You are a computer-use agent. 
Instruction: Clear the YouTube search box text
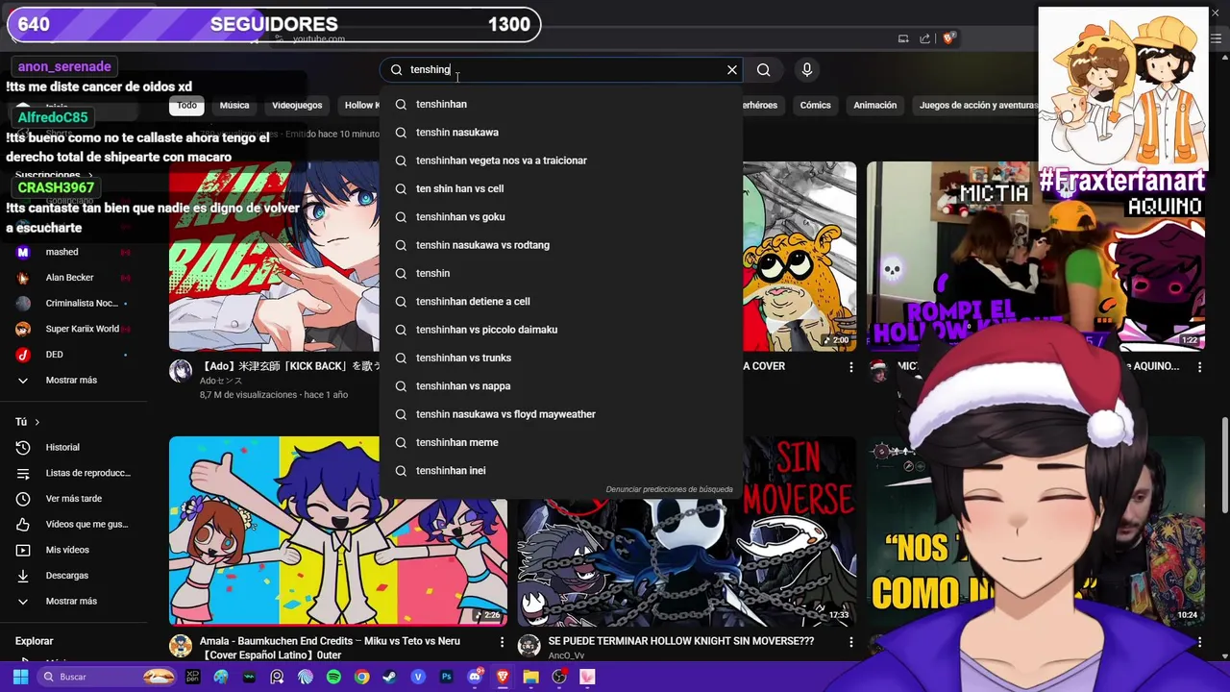coord(732,69)
